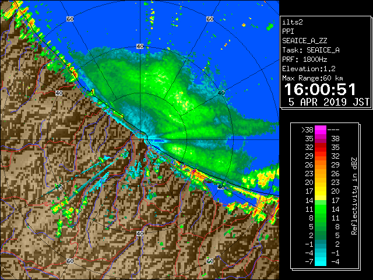Click the "SEAICE_A_ZZ" product label
373x280 pixels.
[x=305, y=41]
